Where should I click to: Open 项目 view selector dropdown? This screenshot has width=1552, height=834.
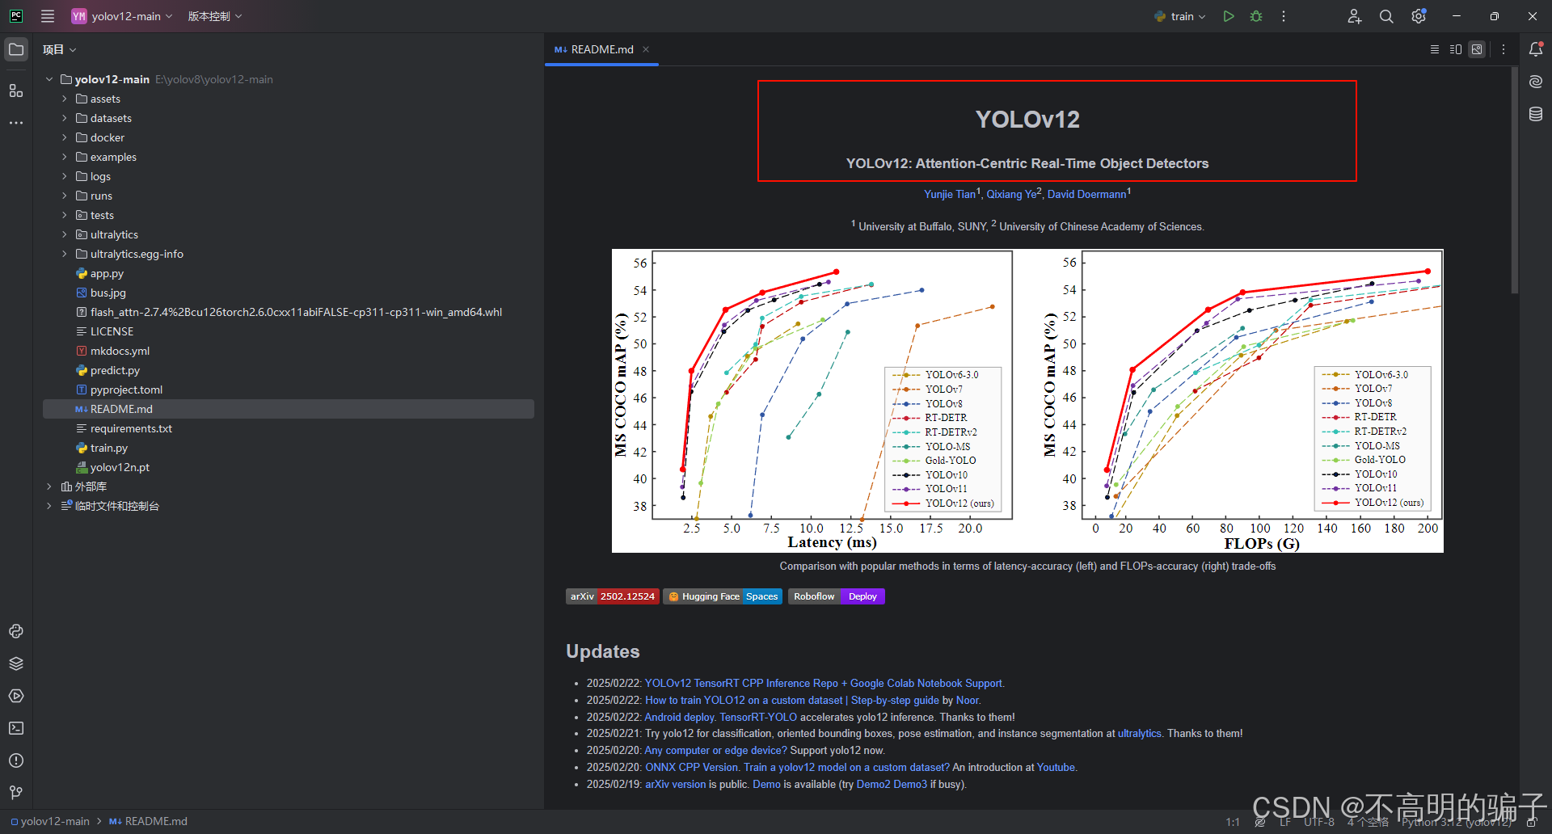(59, 49)
